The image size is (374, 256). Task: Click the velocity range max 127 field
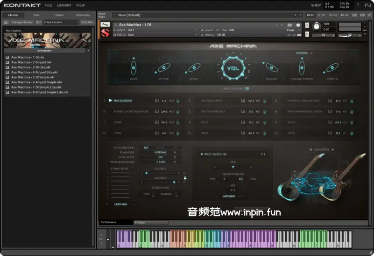pyautogui.click(x=241, y=179)
